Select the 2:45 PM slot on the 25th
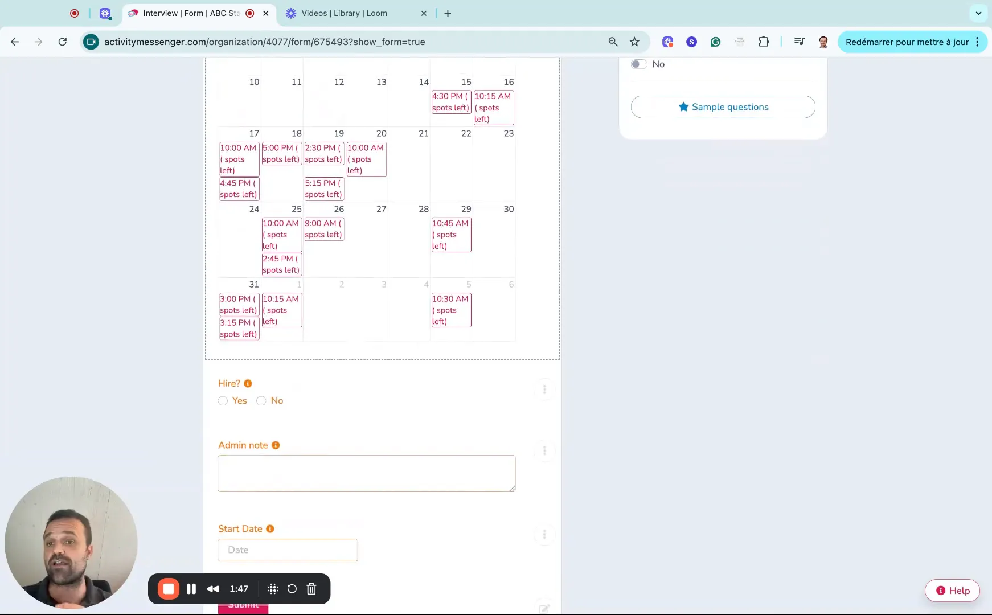The height and width of the screenshot is (615, 992). coord(281,264)
